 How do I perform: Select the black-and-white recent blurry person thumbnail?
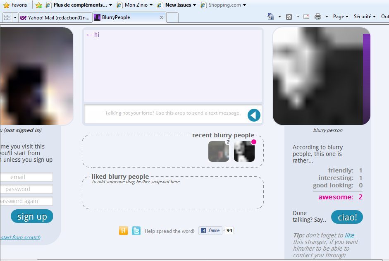pos(244,151)
